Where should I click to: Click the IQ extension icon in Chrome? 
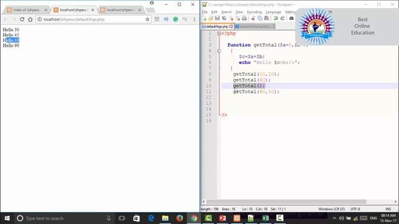tap(166, 19)
